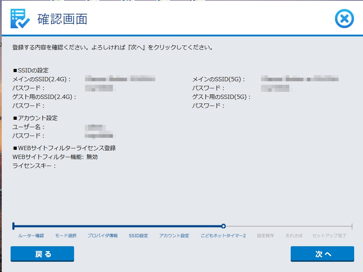Click the WEBサイトフィルター機能 無効 status text

point(92,157)
